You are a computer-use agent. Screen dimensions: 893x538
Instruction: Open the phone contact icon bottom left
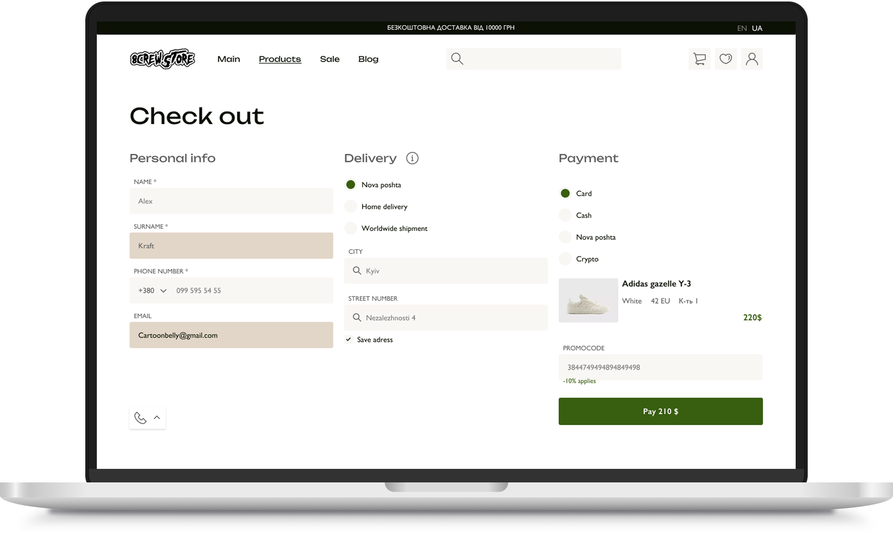point(140,417)
